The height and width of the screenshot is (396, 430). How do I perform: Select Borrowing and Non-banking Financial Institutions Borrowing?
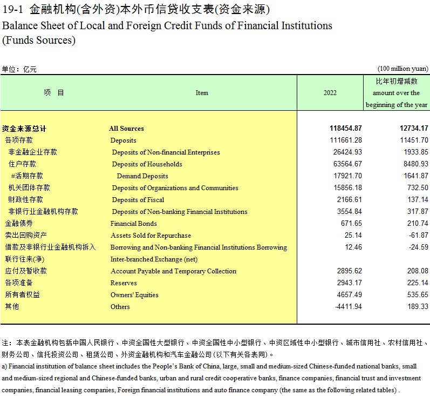pyautogui.click(x=199, y=247)
